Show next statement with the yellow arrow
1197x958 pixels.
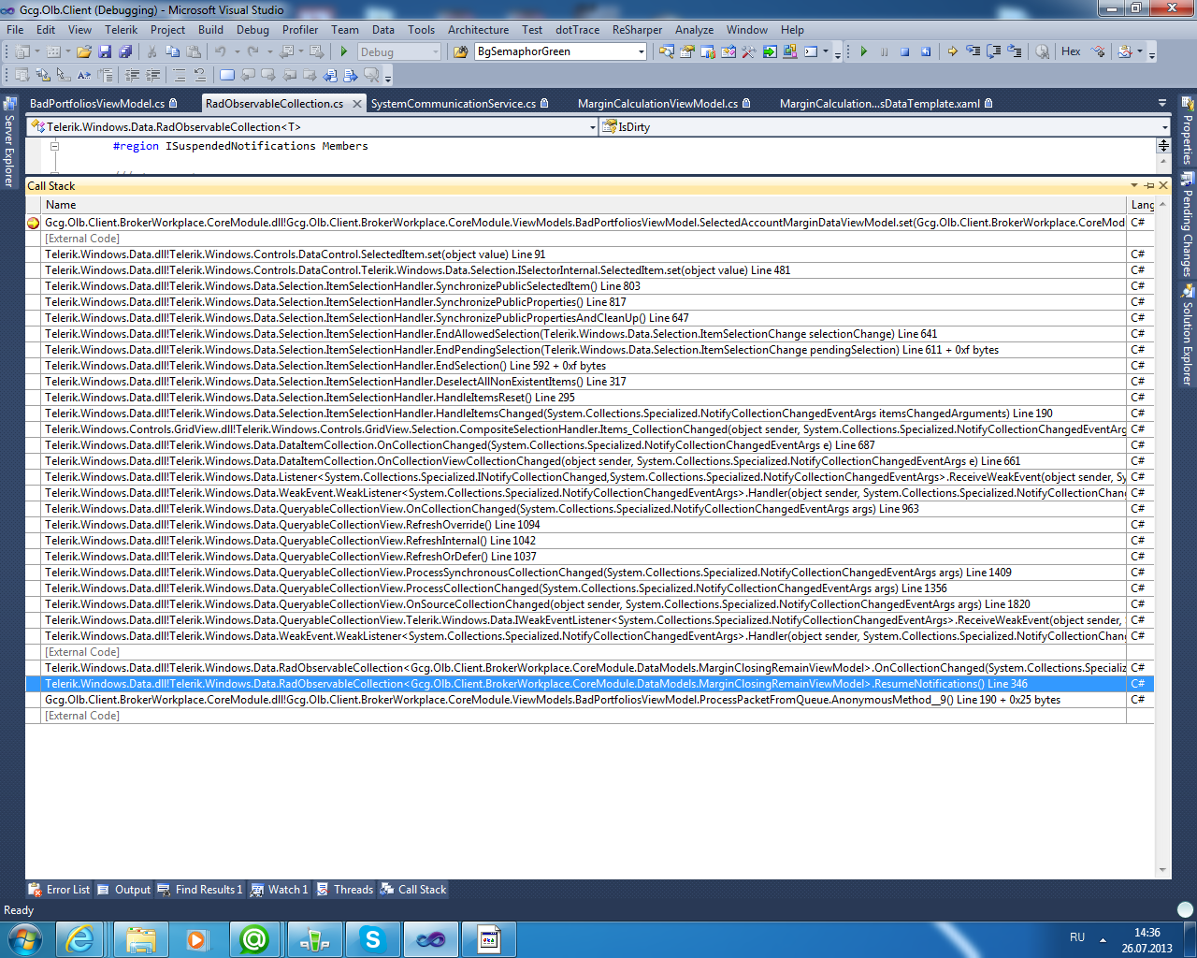952,52
